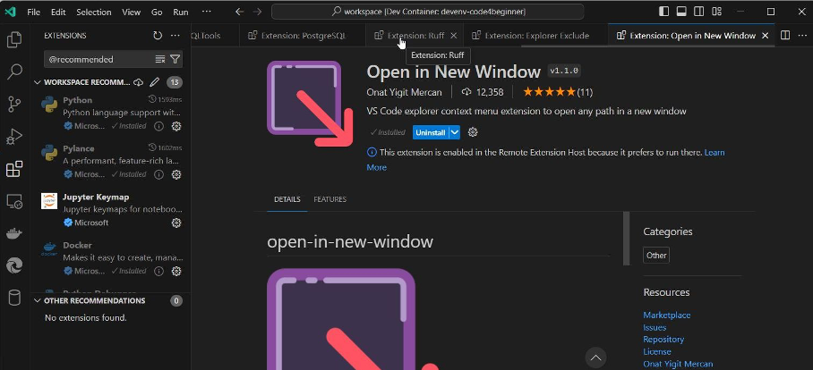Open manage gear for Docker extension
This screenshot has height=370, width=813.
pos(176,271)
